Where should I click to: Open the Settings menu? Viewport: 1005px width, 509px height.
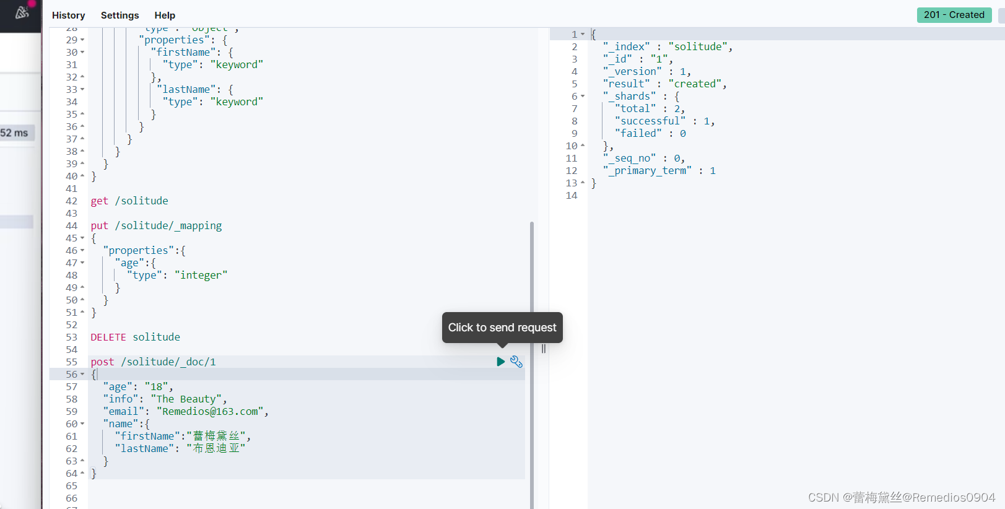tap(120, 15)
